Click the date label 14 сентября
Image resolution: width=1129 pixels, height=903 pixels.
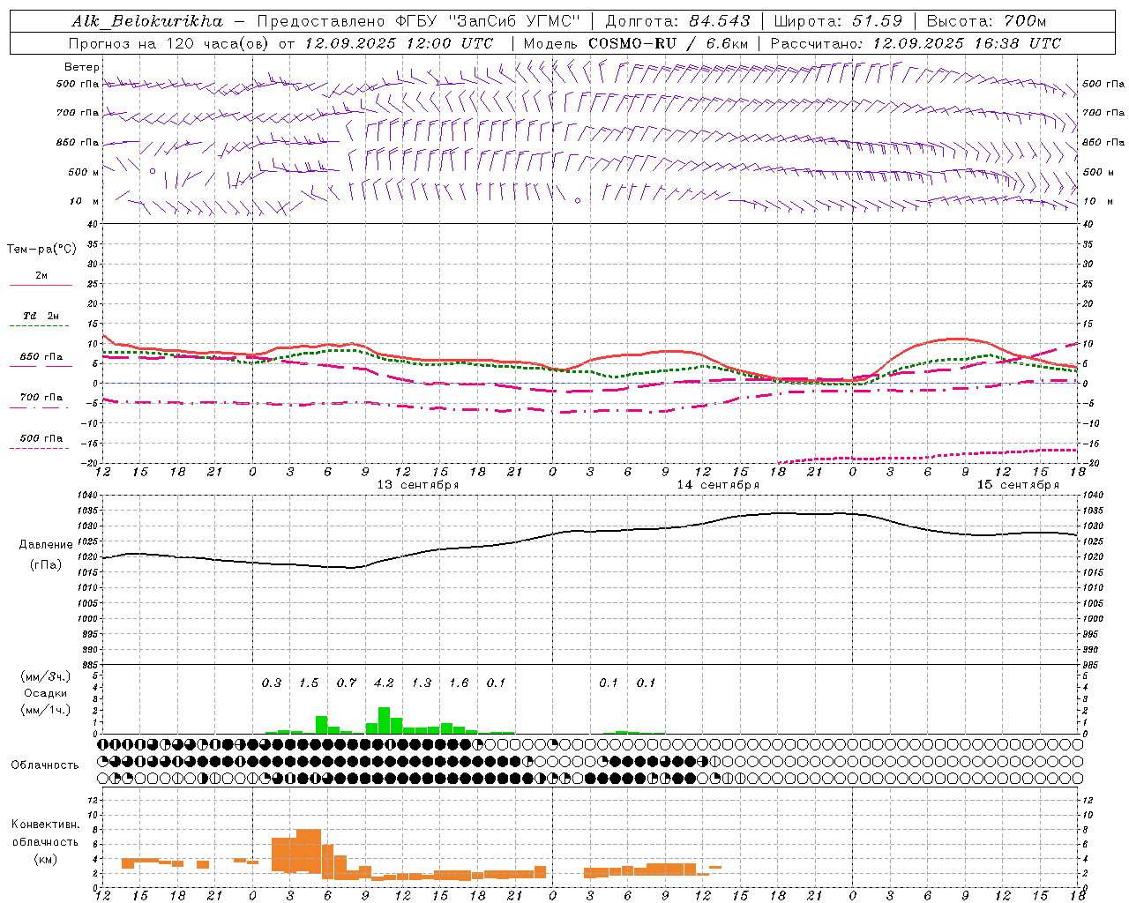(x=718, y=485)
